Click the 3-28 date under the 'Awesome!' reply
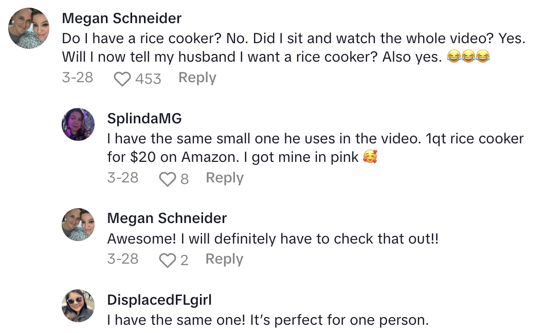Screen dimensions: 546x333 click(x=122, y=259)
